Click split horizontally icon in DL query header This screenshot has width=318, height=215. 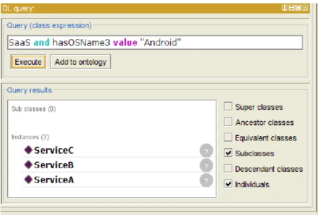[292, 8]
